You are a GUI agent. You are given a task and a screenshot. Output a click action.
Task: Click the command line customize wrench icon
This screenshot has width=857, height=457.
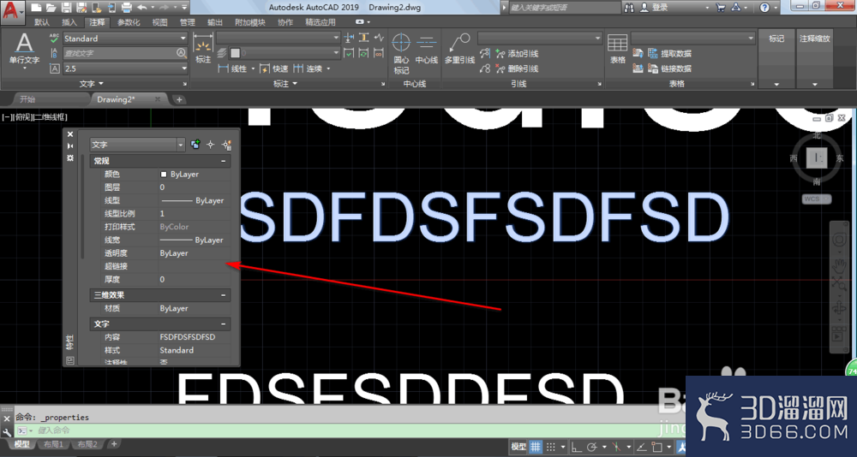7,431
